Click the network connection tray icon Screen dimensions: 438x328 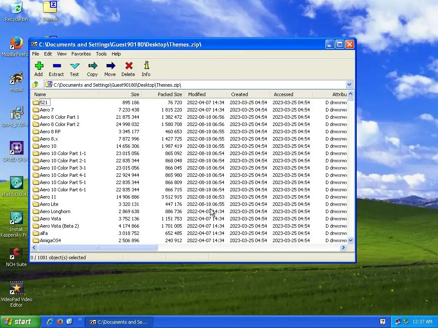pyautogui.click(x=398, y=322)
